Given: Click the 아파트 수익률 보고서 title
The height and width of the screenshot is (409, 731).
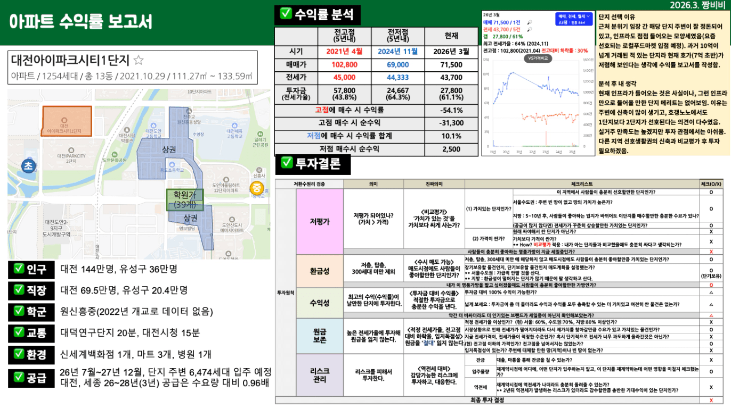Looking at the screenshot, I should (x=81, y=22).
